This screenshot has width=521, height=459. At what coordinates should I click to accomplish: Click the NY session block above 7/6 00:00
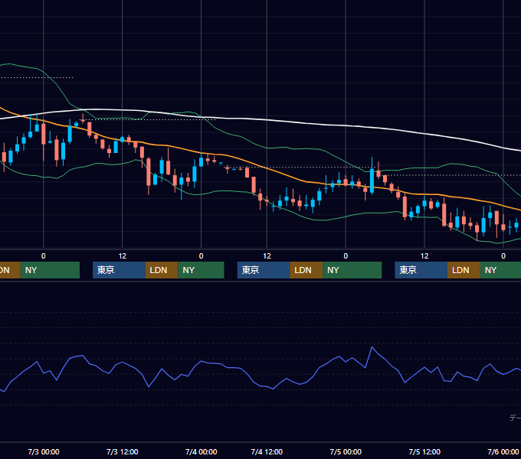[x=500, y=270]
